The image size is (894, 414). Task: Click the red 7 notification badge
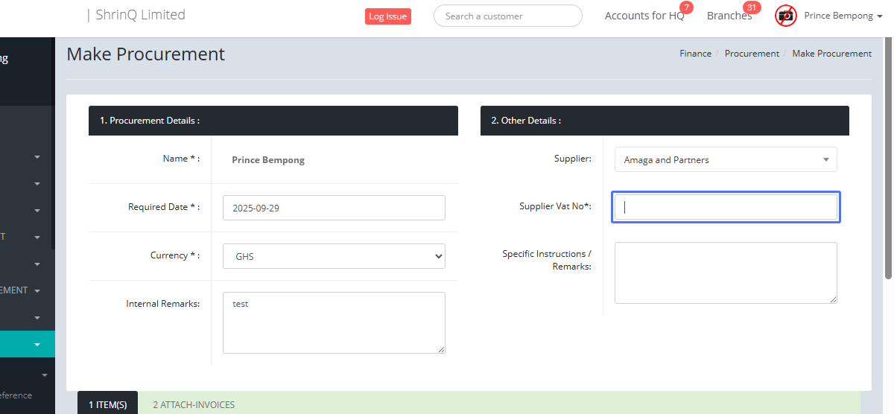[x=686, y=7]
